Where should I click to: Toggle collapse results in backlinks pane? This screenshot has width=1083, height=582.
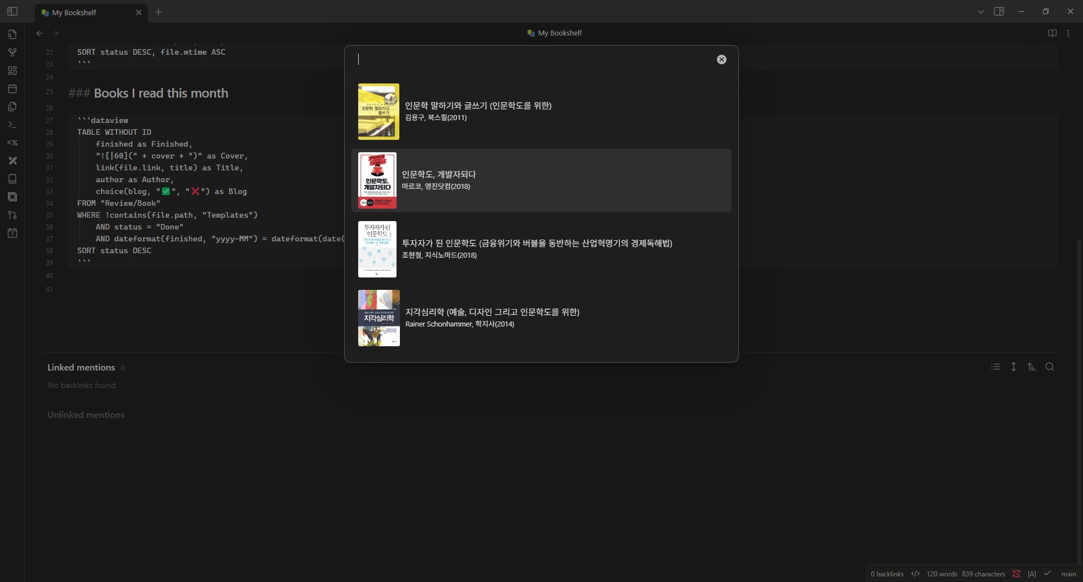coord(996,367)
